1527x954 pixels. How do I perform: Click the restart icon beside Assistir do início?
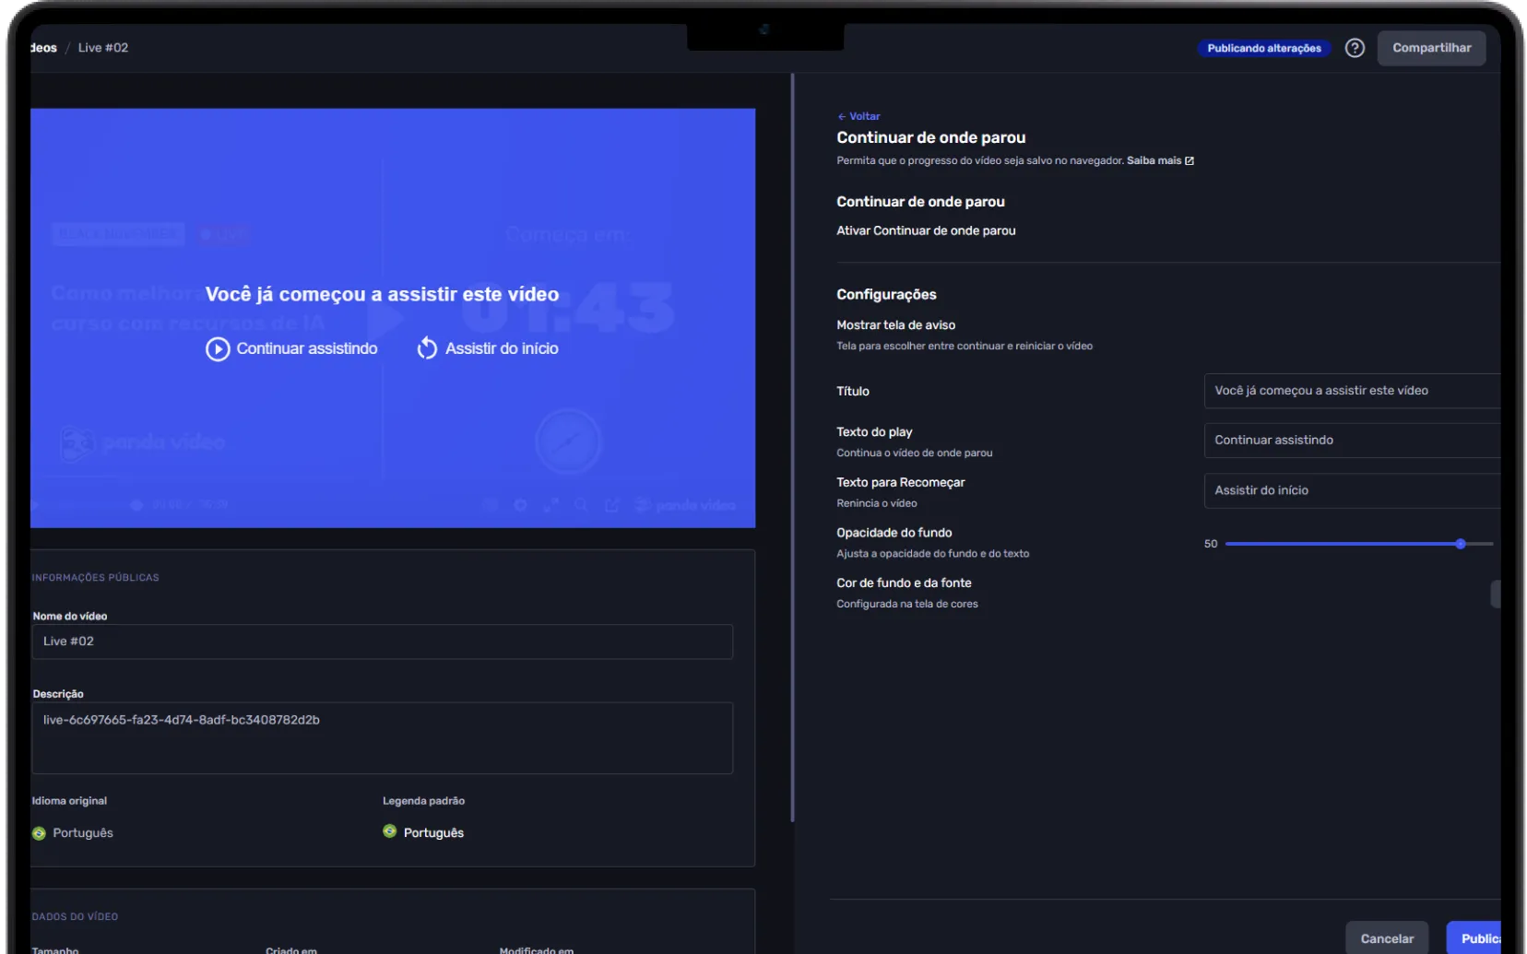coord(427,348)
